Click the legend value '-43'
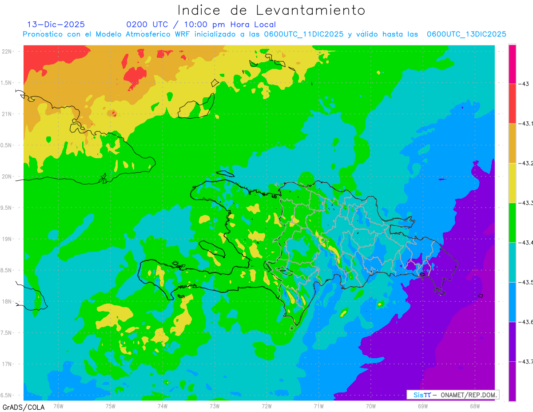Image resolution: width=533 pixels, height=412 pixels. click(524, 84)
